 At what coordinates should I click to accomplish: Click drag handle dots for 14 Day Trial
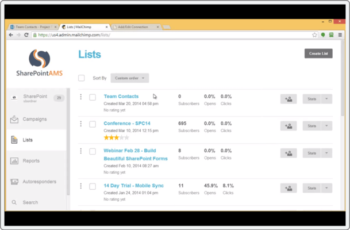[81, 186]
